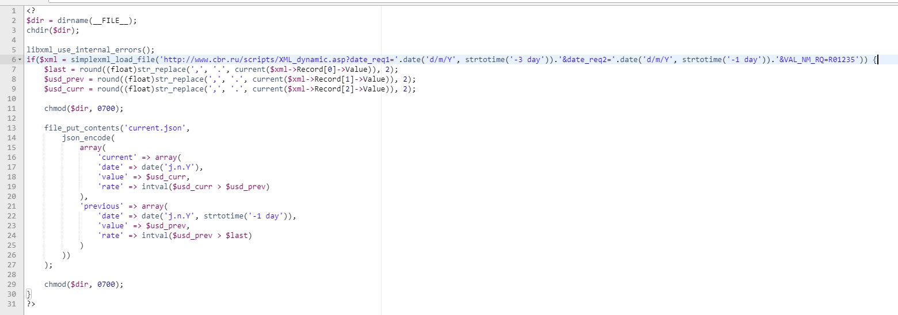The width and height of the screenshot is (898, 315).
Task: Click 'libxml_use_internal_errors();' line
Action: click(x=90, y=49)
